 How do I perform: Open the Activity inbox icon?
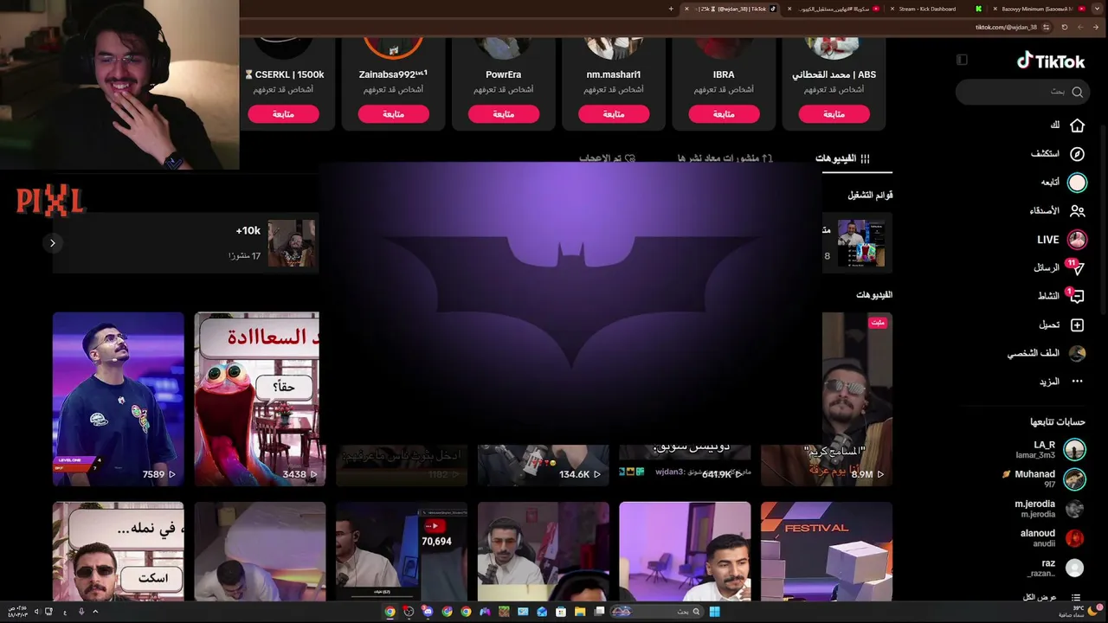tap(1076, 296)
